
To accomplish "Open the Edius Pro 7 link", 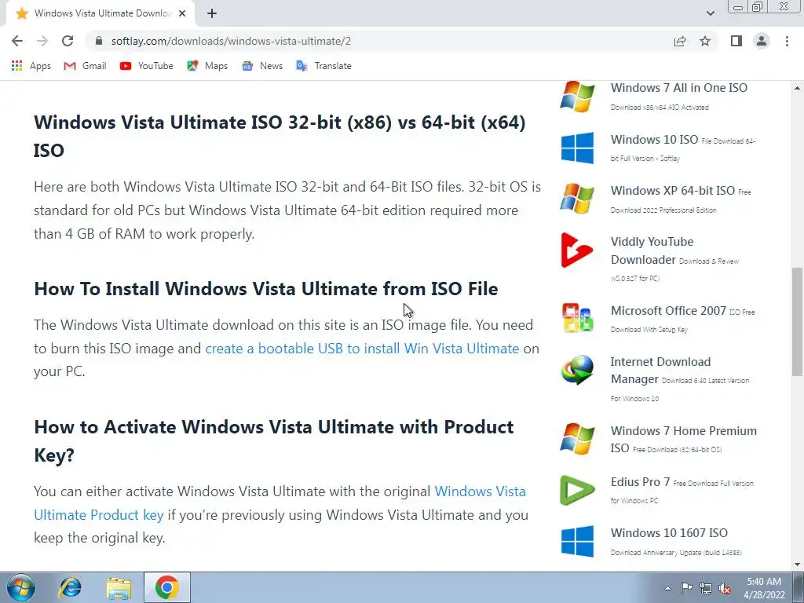I will [x=640, y=482].
